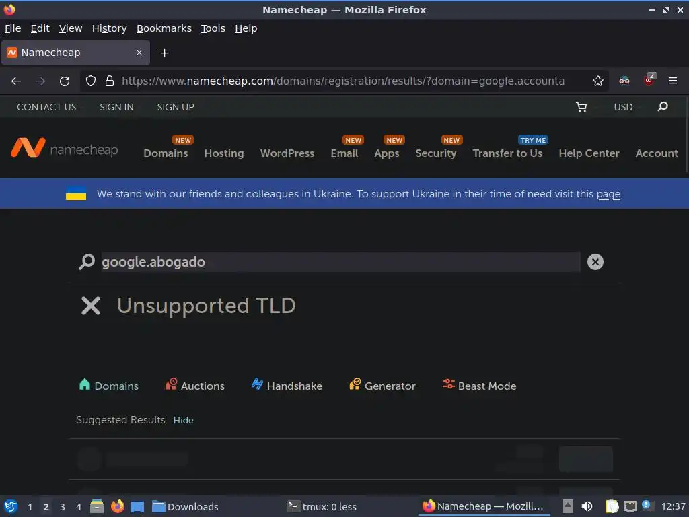Open the file manager taskbar icon

point(97,506)
